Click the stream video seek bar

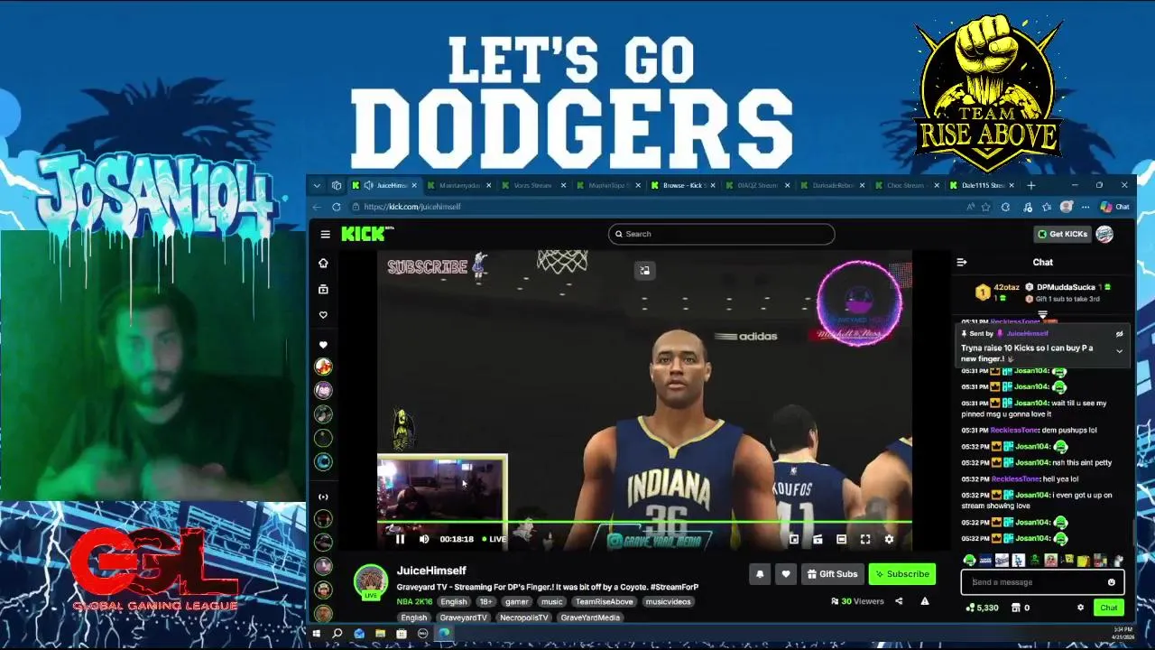click(x=644, y=522)
